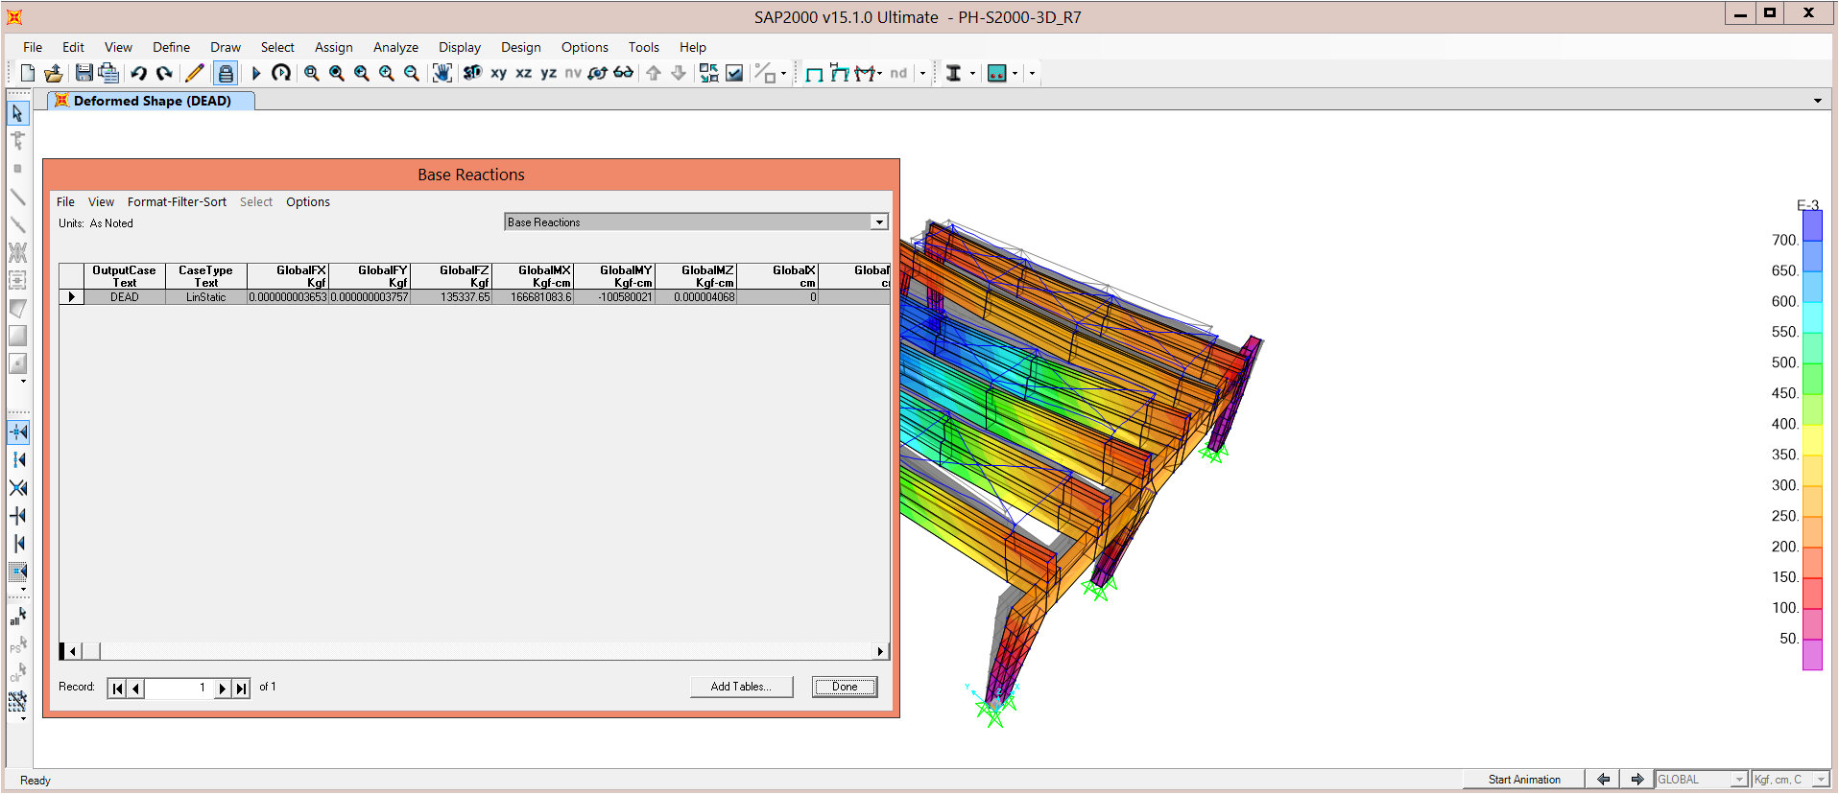This screenshot has width=1839, height=794.
Task: Open the Analyze menu
Action: pyautogui.click(x=395, y=47)
